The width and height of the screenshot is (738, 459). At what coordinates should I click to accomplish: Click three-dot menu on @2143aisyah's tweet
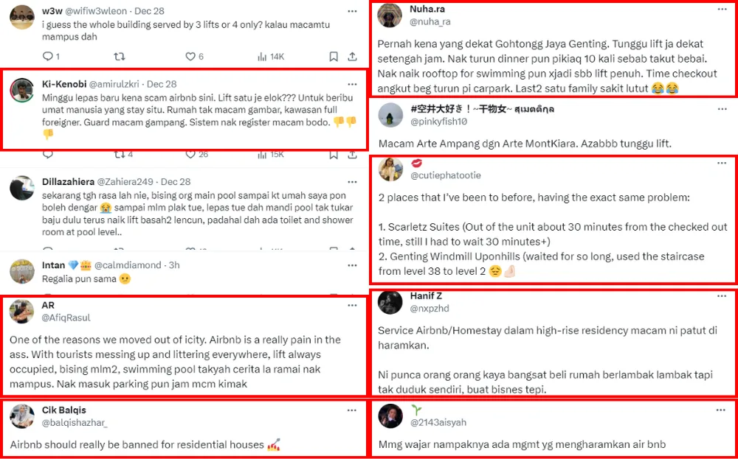tap(721, 408)
